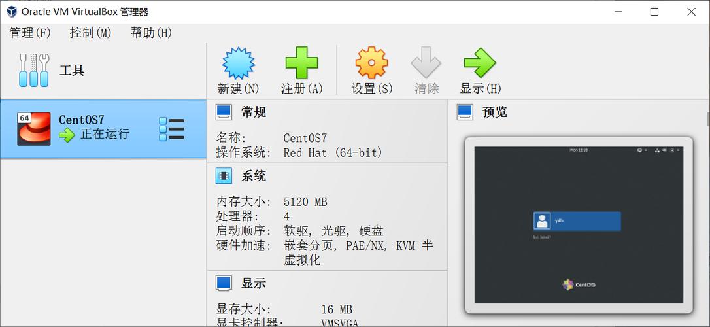Click the 预览 panel monitor icon
The image size is (710, 327).
(465, 112)
